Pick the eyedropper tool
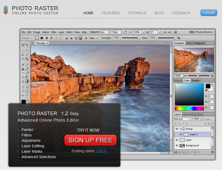 [23, 65]
